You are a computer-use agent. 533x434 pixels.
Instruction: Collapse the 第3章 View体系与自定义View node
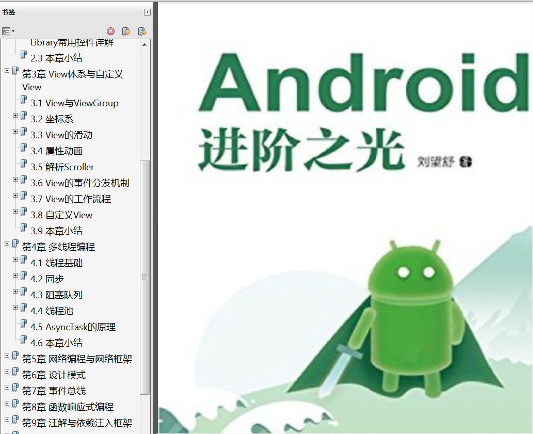click(7, 71)
